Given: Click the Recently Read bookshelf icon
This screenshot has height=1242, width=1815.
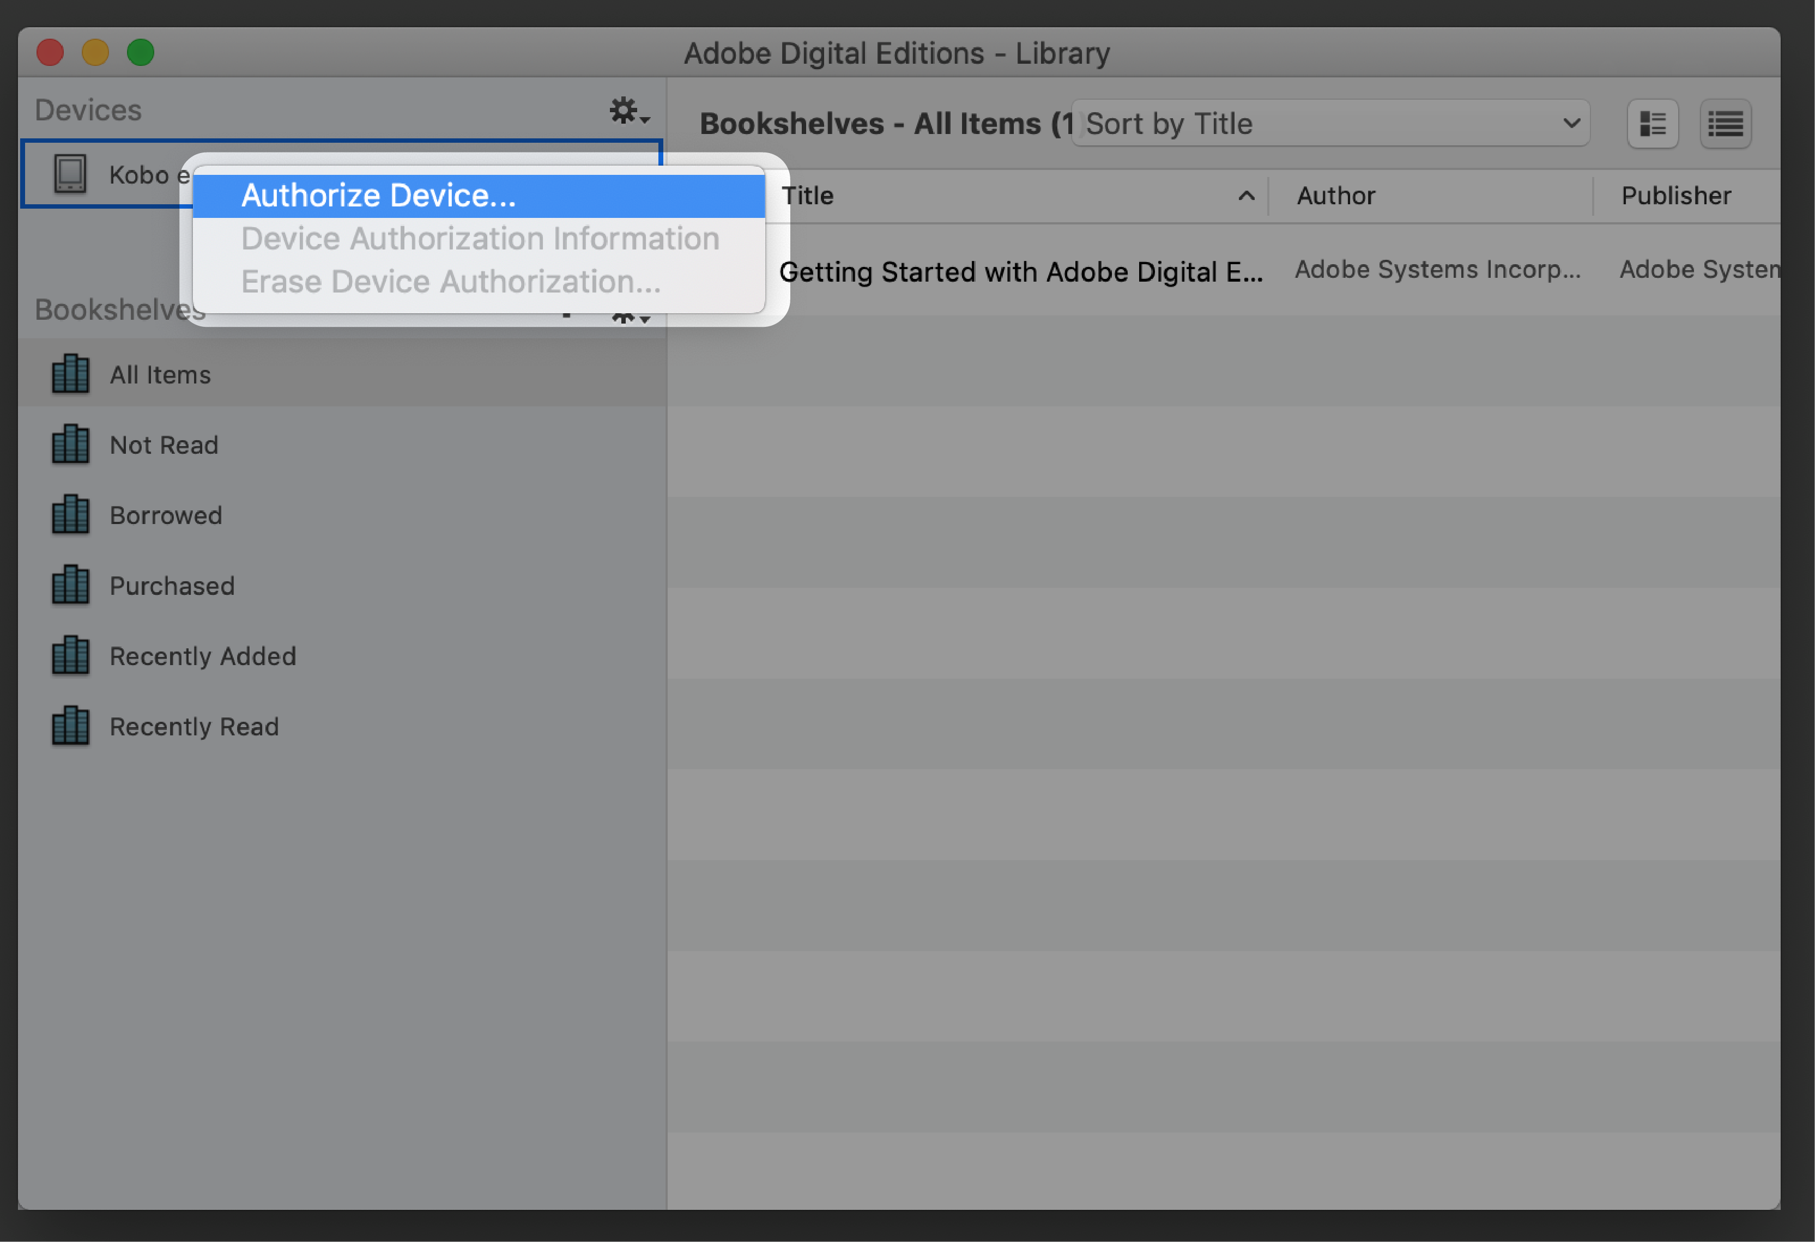Looking at the screenshot, I should [72, 725].
